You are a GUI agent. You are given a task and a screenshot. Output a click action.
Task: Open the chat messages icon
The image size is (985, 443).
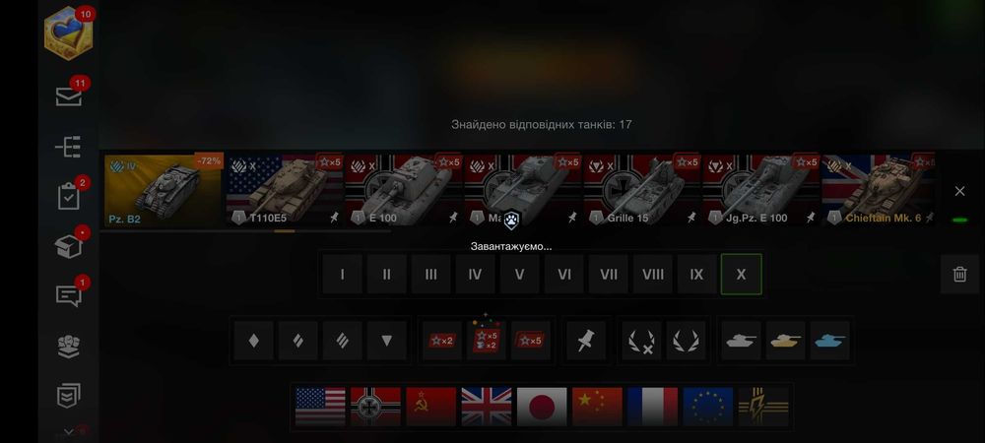69,295
